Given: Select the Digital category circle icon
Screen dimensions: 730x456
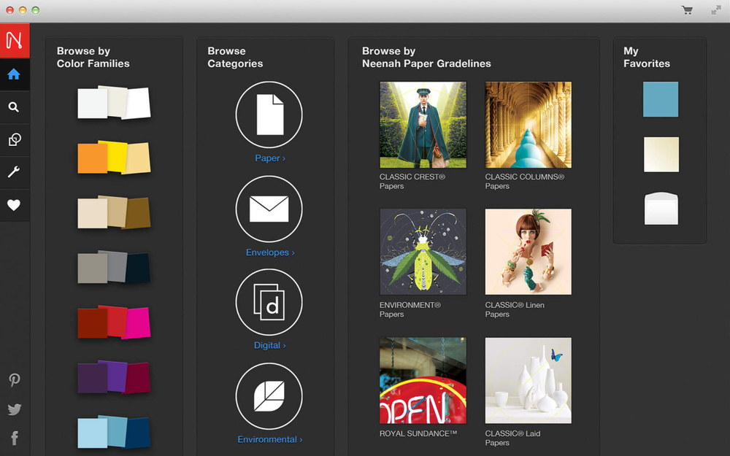Looking at the screenshot, I should (x=269, y=302).
